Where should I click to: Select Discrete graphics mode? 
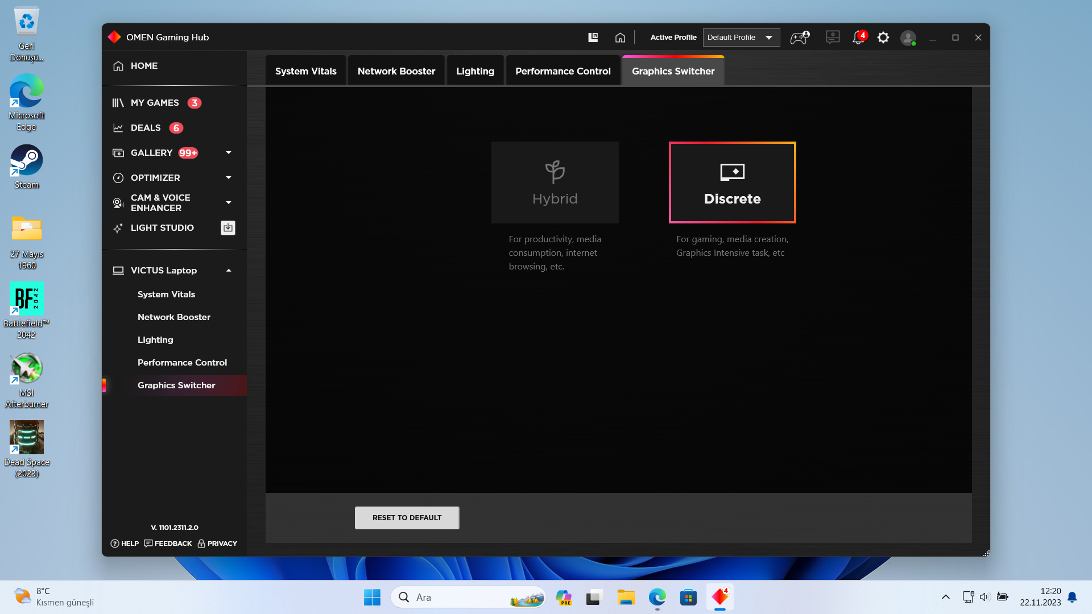tap(732, 182)
